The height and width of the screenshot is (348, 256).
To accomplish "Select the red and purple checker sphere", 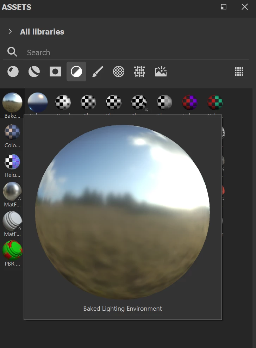I will pos(190,102).
